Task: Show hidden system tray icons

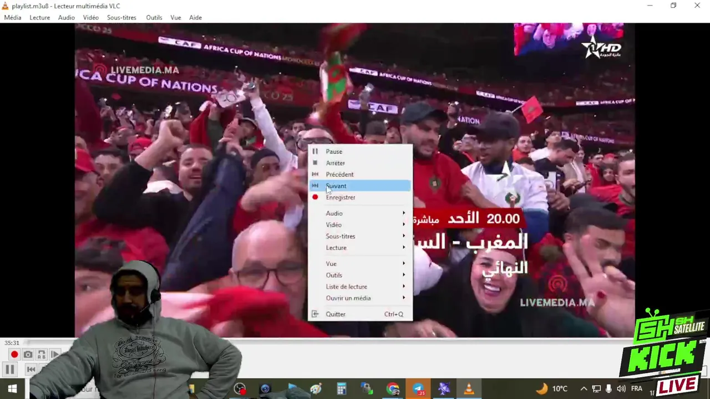Action: tap(584, 389)
